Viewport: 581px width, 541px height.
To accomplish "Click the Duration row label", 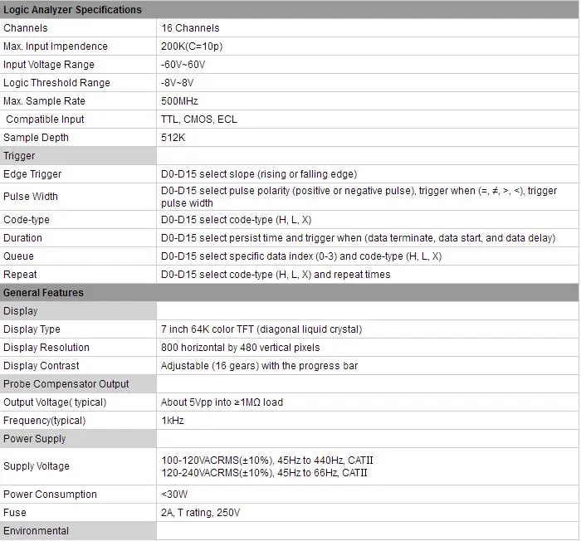I will pyautogui.click(x=22, y=238).
